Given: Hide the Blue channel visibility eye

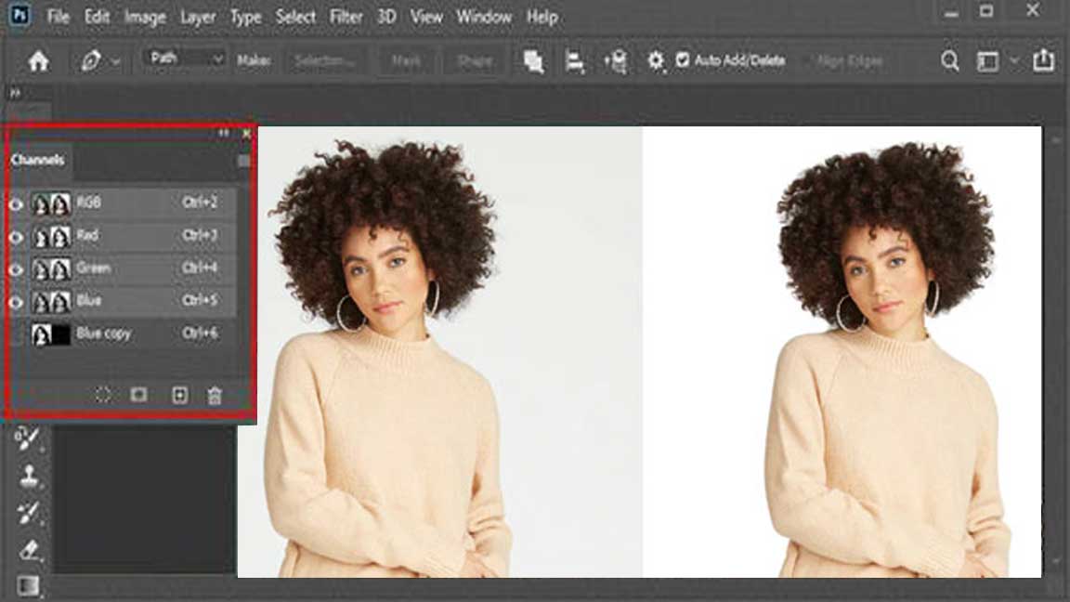Looking at the screenshot, I should click(17, 301).
